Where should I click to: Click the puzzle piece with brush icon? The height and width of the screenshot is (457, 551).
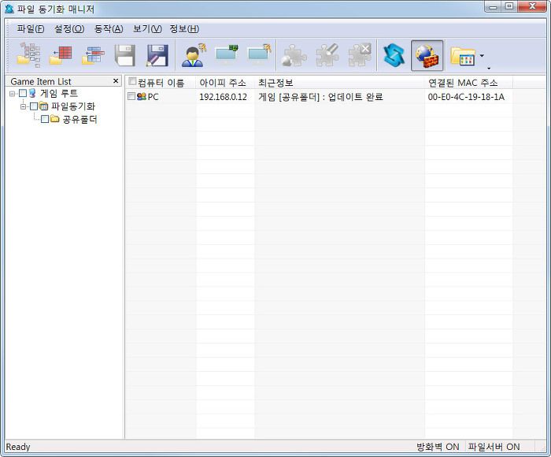(327, 55)
